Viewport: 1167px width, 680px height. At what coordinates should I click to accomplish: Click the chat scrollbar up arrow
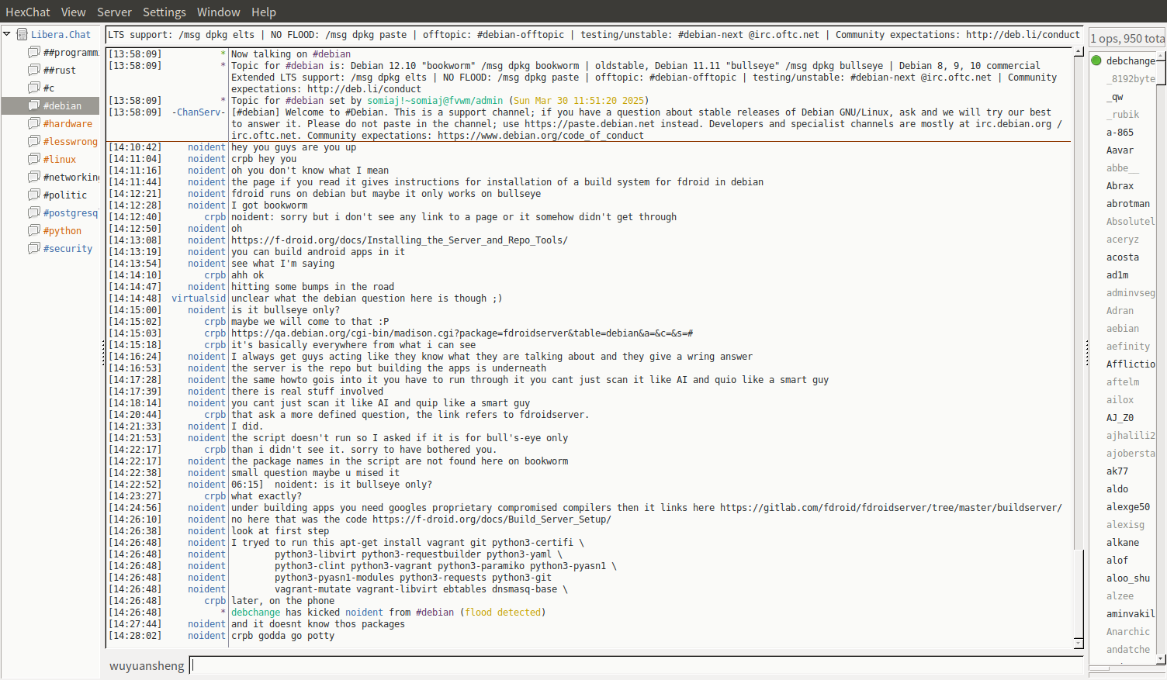pyautogui.click(x=1079, y=51)
